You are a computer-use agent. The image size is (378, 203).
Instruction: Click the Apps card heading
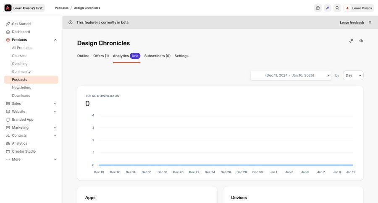(x=90, y=198)
